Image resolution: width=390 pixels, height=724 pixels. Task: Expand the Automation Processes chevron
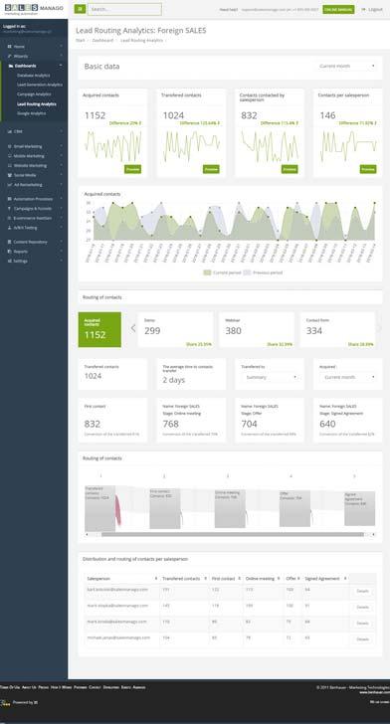pos(62,199)
